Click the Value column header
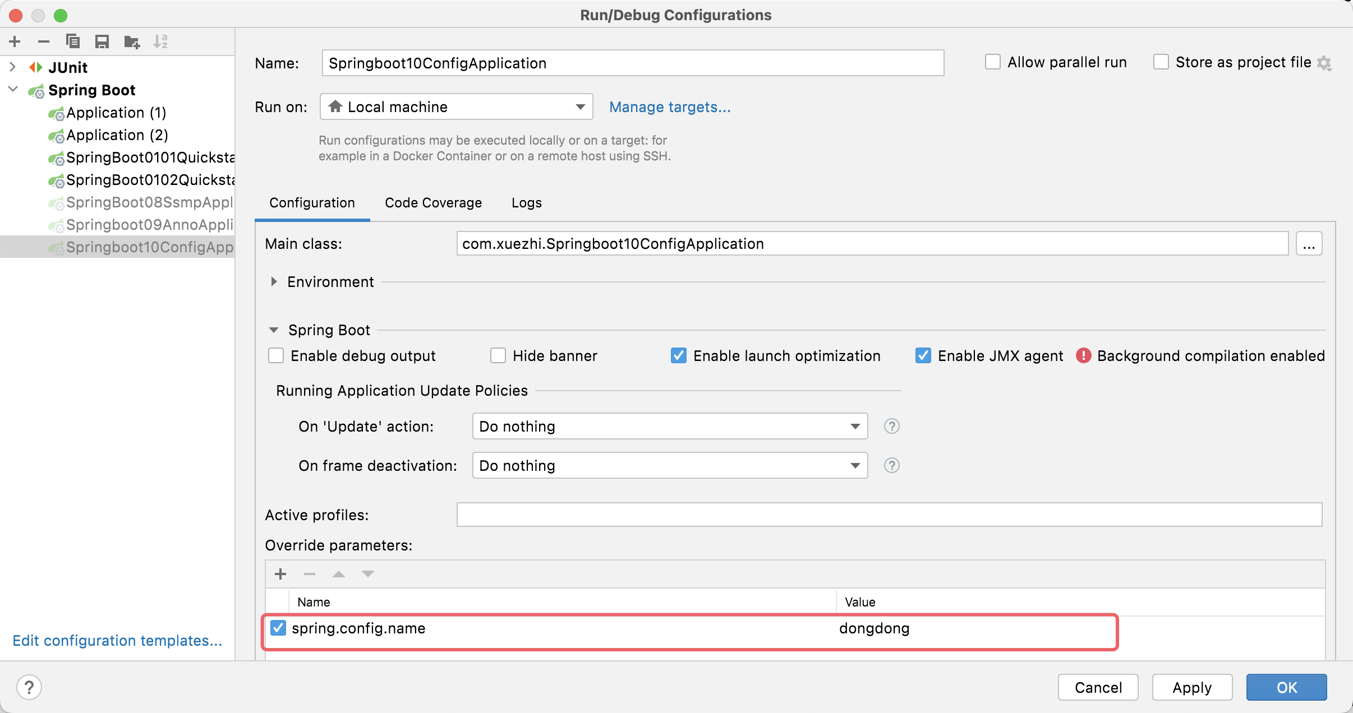This screenshot has width=1353, height=713. pos(1080,602)
